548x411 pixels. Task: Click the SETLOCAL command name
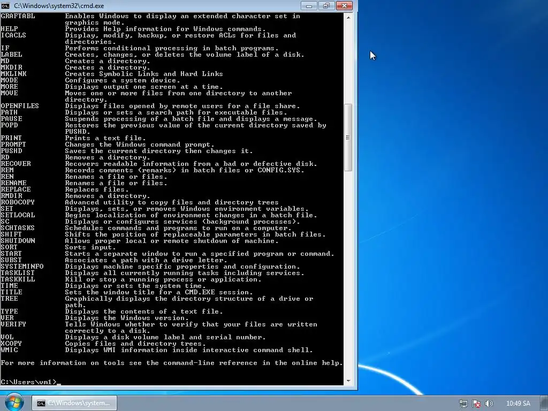point(18,215)
